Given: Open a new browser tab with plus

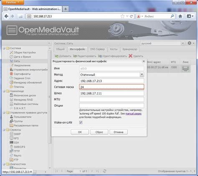Looking at the screenshot, I should (66, 9).
